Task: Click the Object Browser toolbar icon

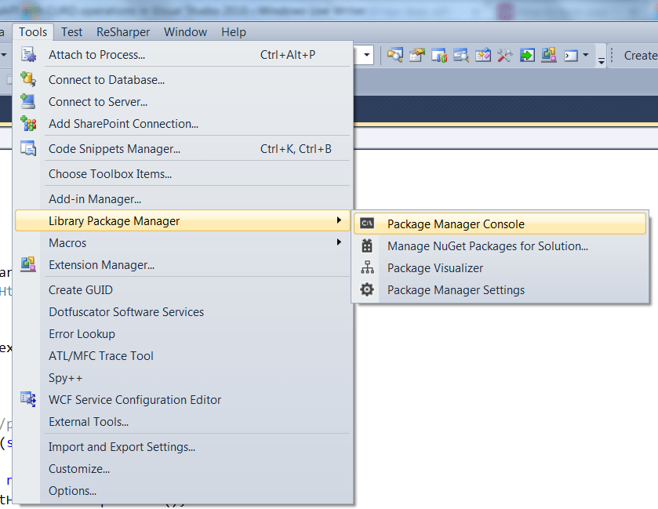Action: pos(461,56)
